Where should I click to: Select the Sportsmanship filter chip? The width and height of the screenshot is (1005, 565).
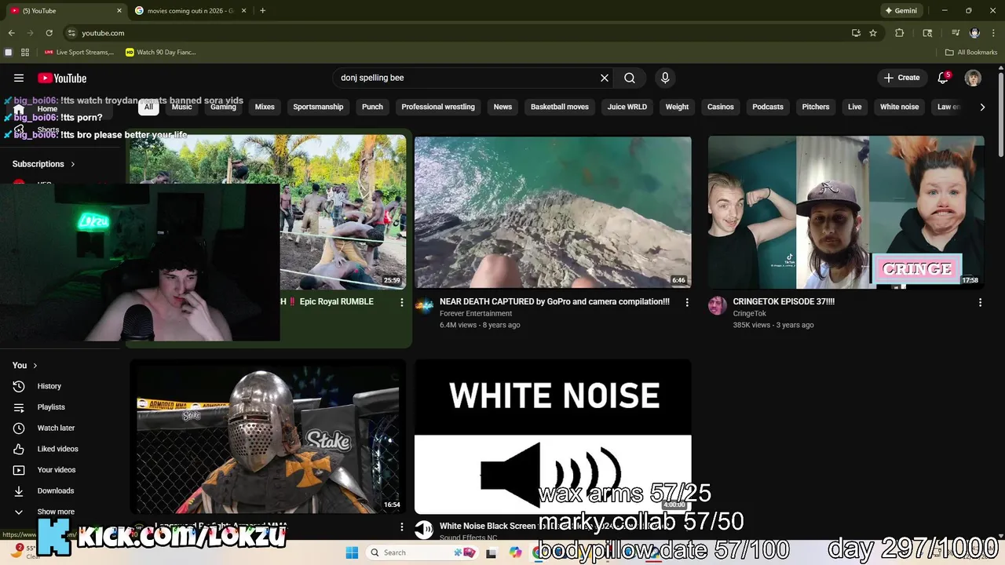click(318, 107)
